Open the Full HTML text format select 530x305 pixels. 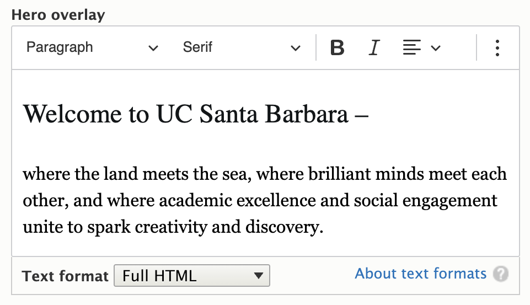click(192, 276)
